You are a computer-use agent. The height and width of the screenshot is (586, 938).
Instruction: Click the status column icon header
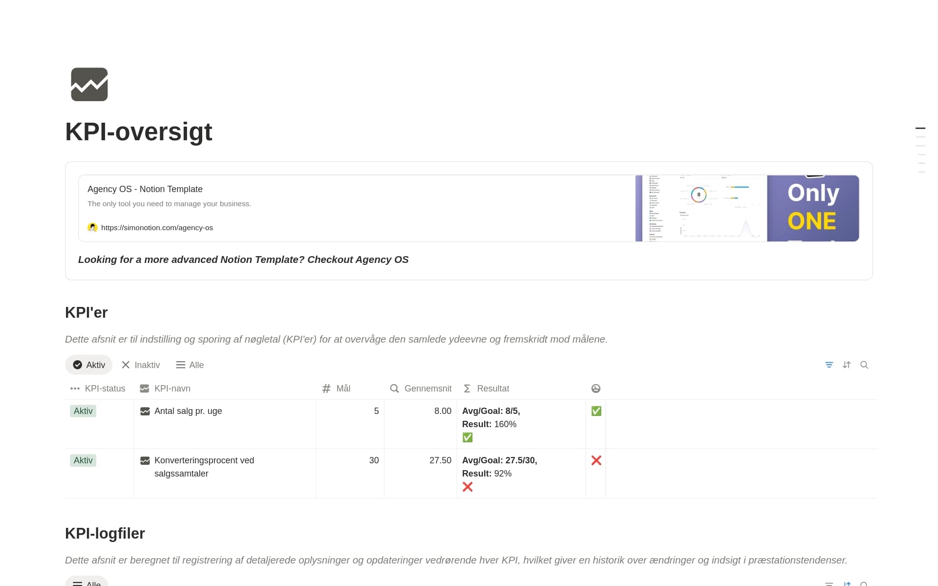pos(596,389)
